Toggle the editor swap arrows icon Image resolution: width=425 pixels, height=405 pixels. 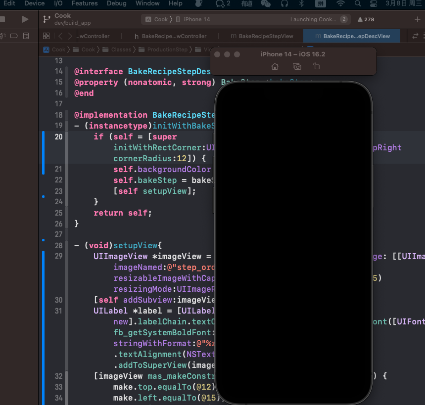[415, 36]
